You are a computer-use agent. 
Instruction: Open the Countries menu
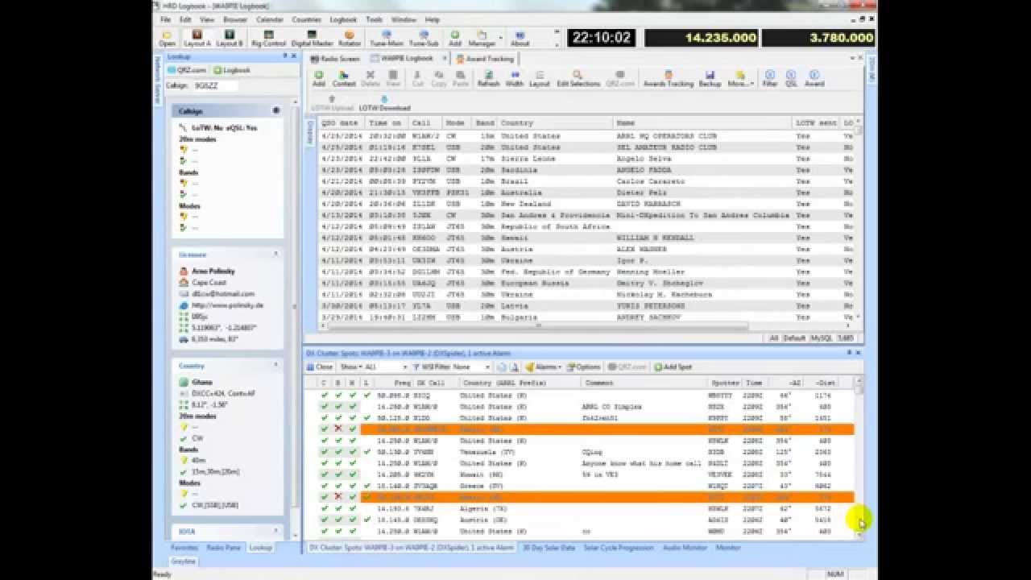(306, 19)
